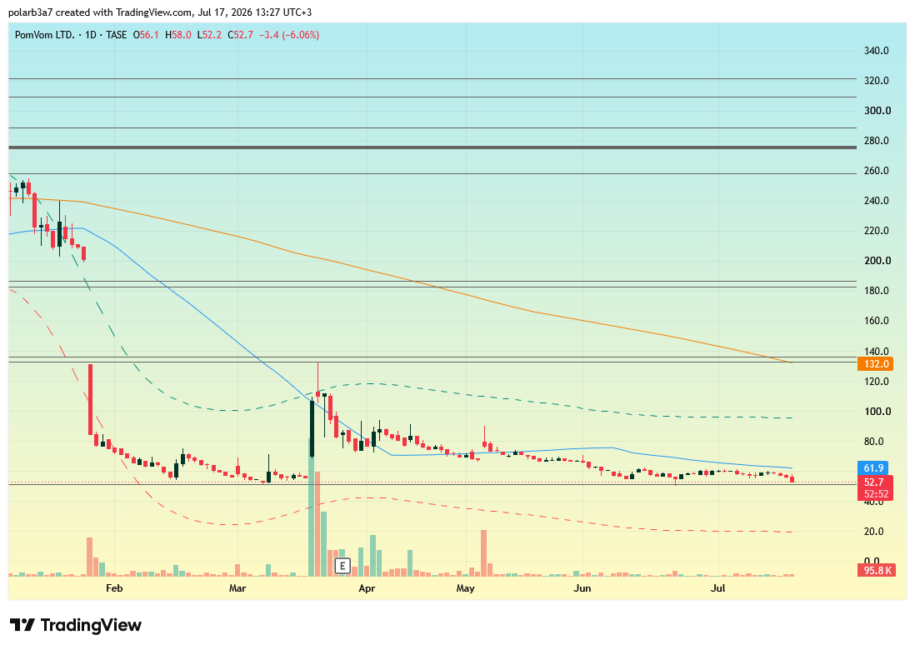This screenshot has width=915, height=650.
Task: Click the orange 132.0 price label
Action: tap(876, 364)
